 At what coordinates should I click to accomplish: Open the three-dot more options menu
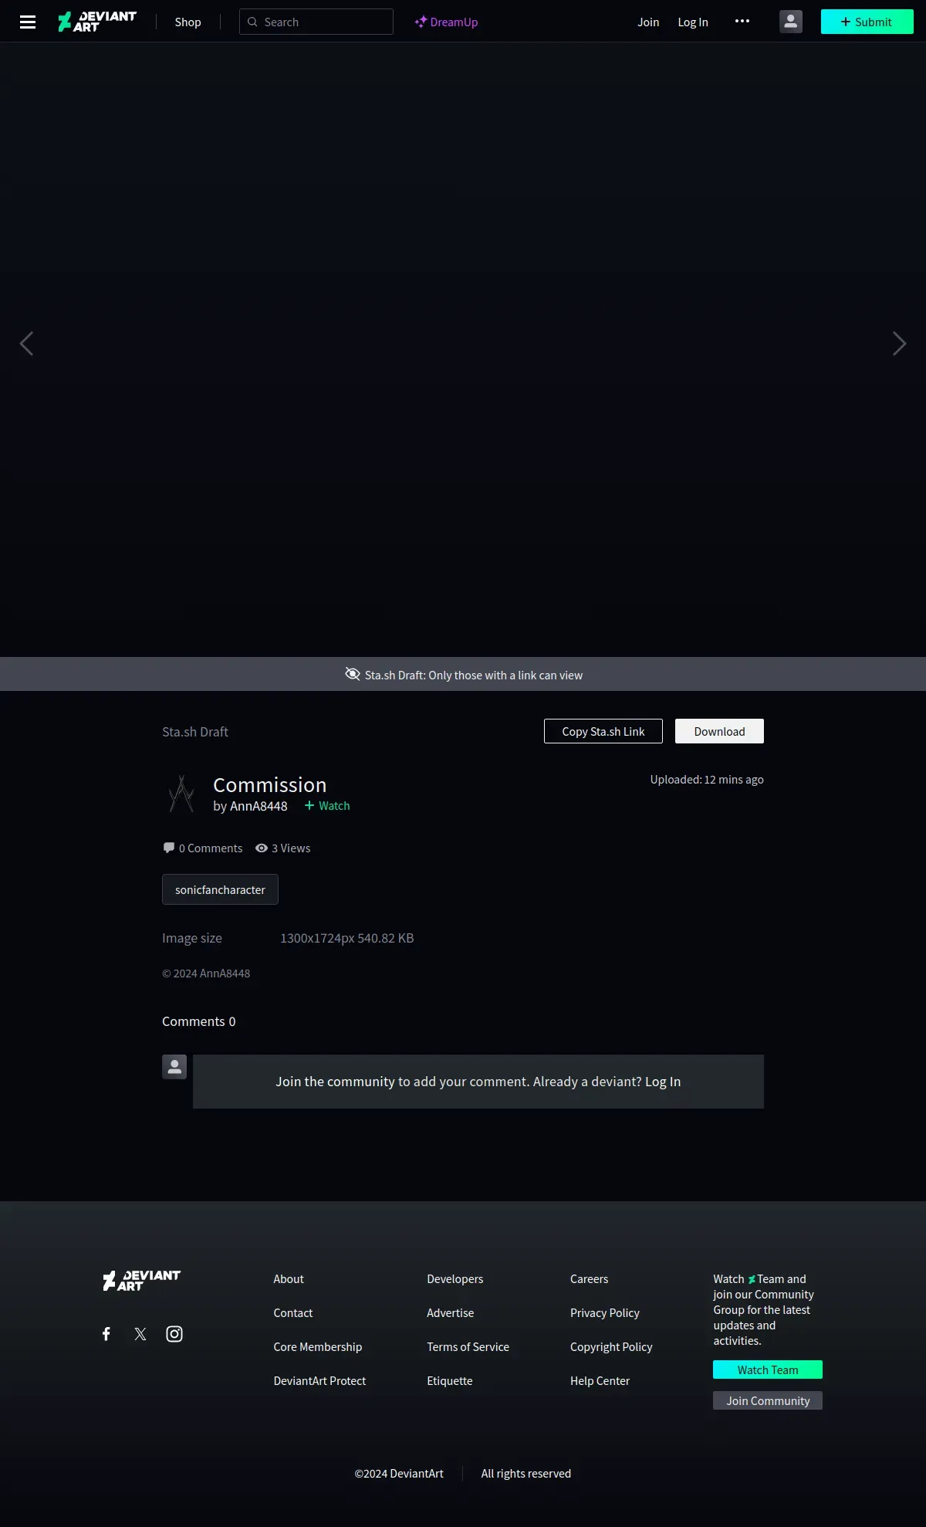pos(742,21)
